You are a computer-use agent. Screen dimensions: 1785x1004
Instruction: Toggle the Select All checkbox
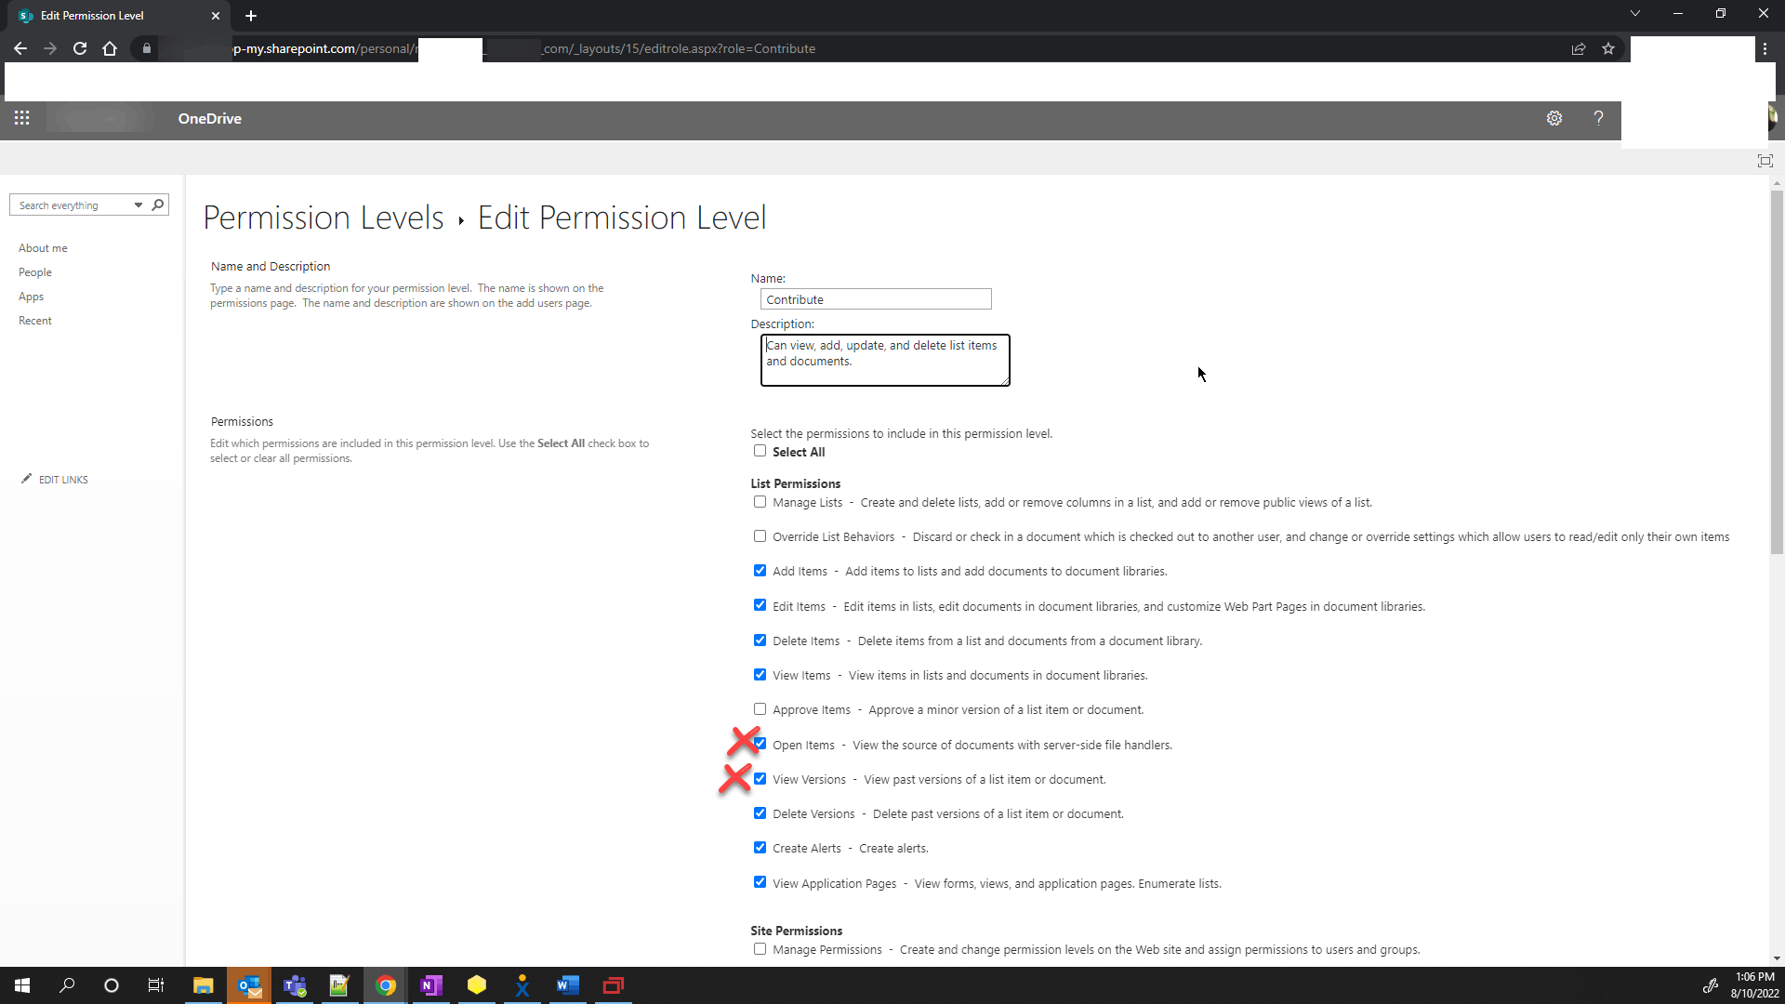(760, 451)
